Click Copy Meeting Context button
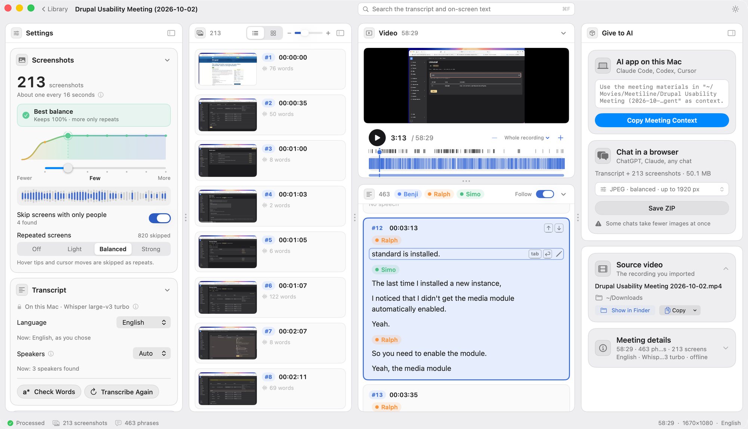This screenshot has height=429, width=748. 662,120
